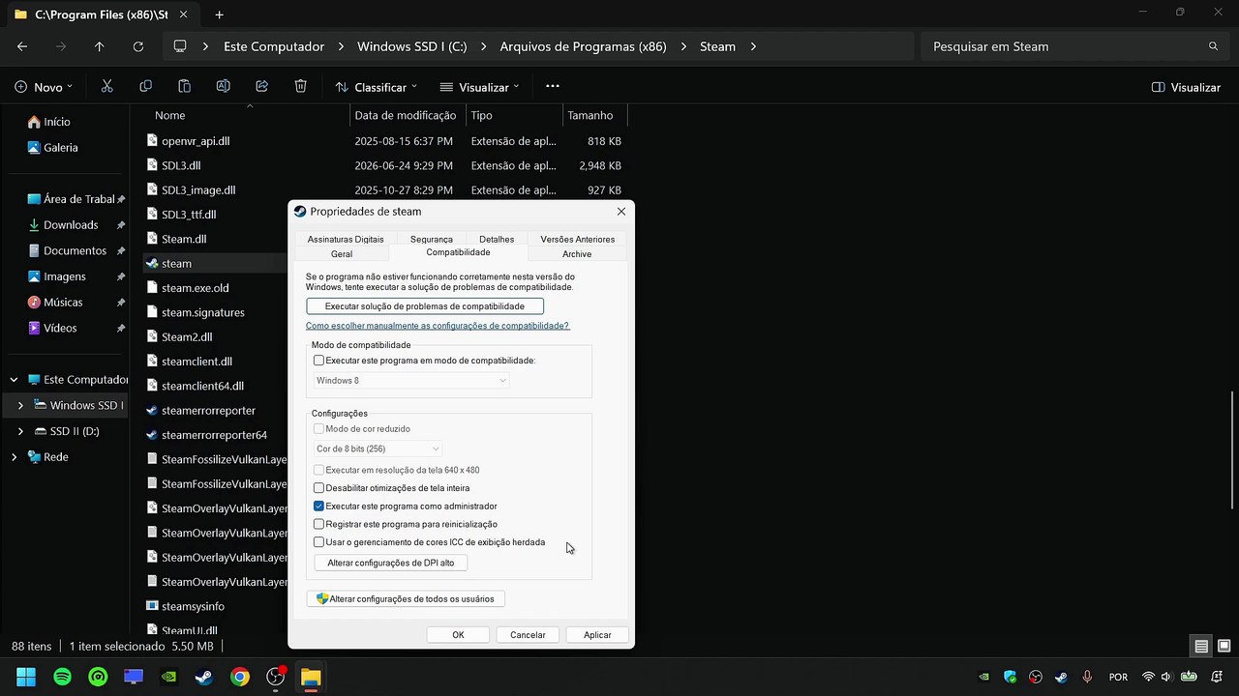
Task: Click the search magnifier icon
Action: tap(1214, 46)
